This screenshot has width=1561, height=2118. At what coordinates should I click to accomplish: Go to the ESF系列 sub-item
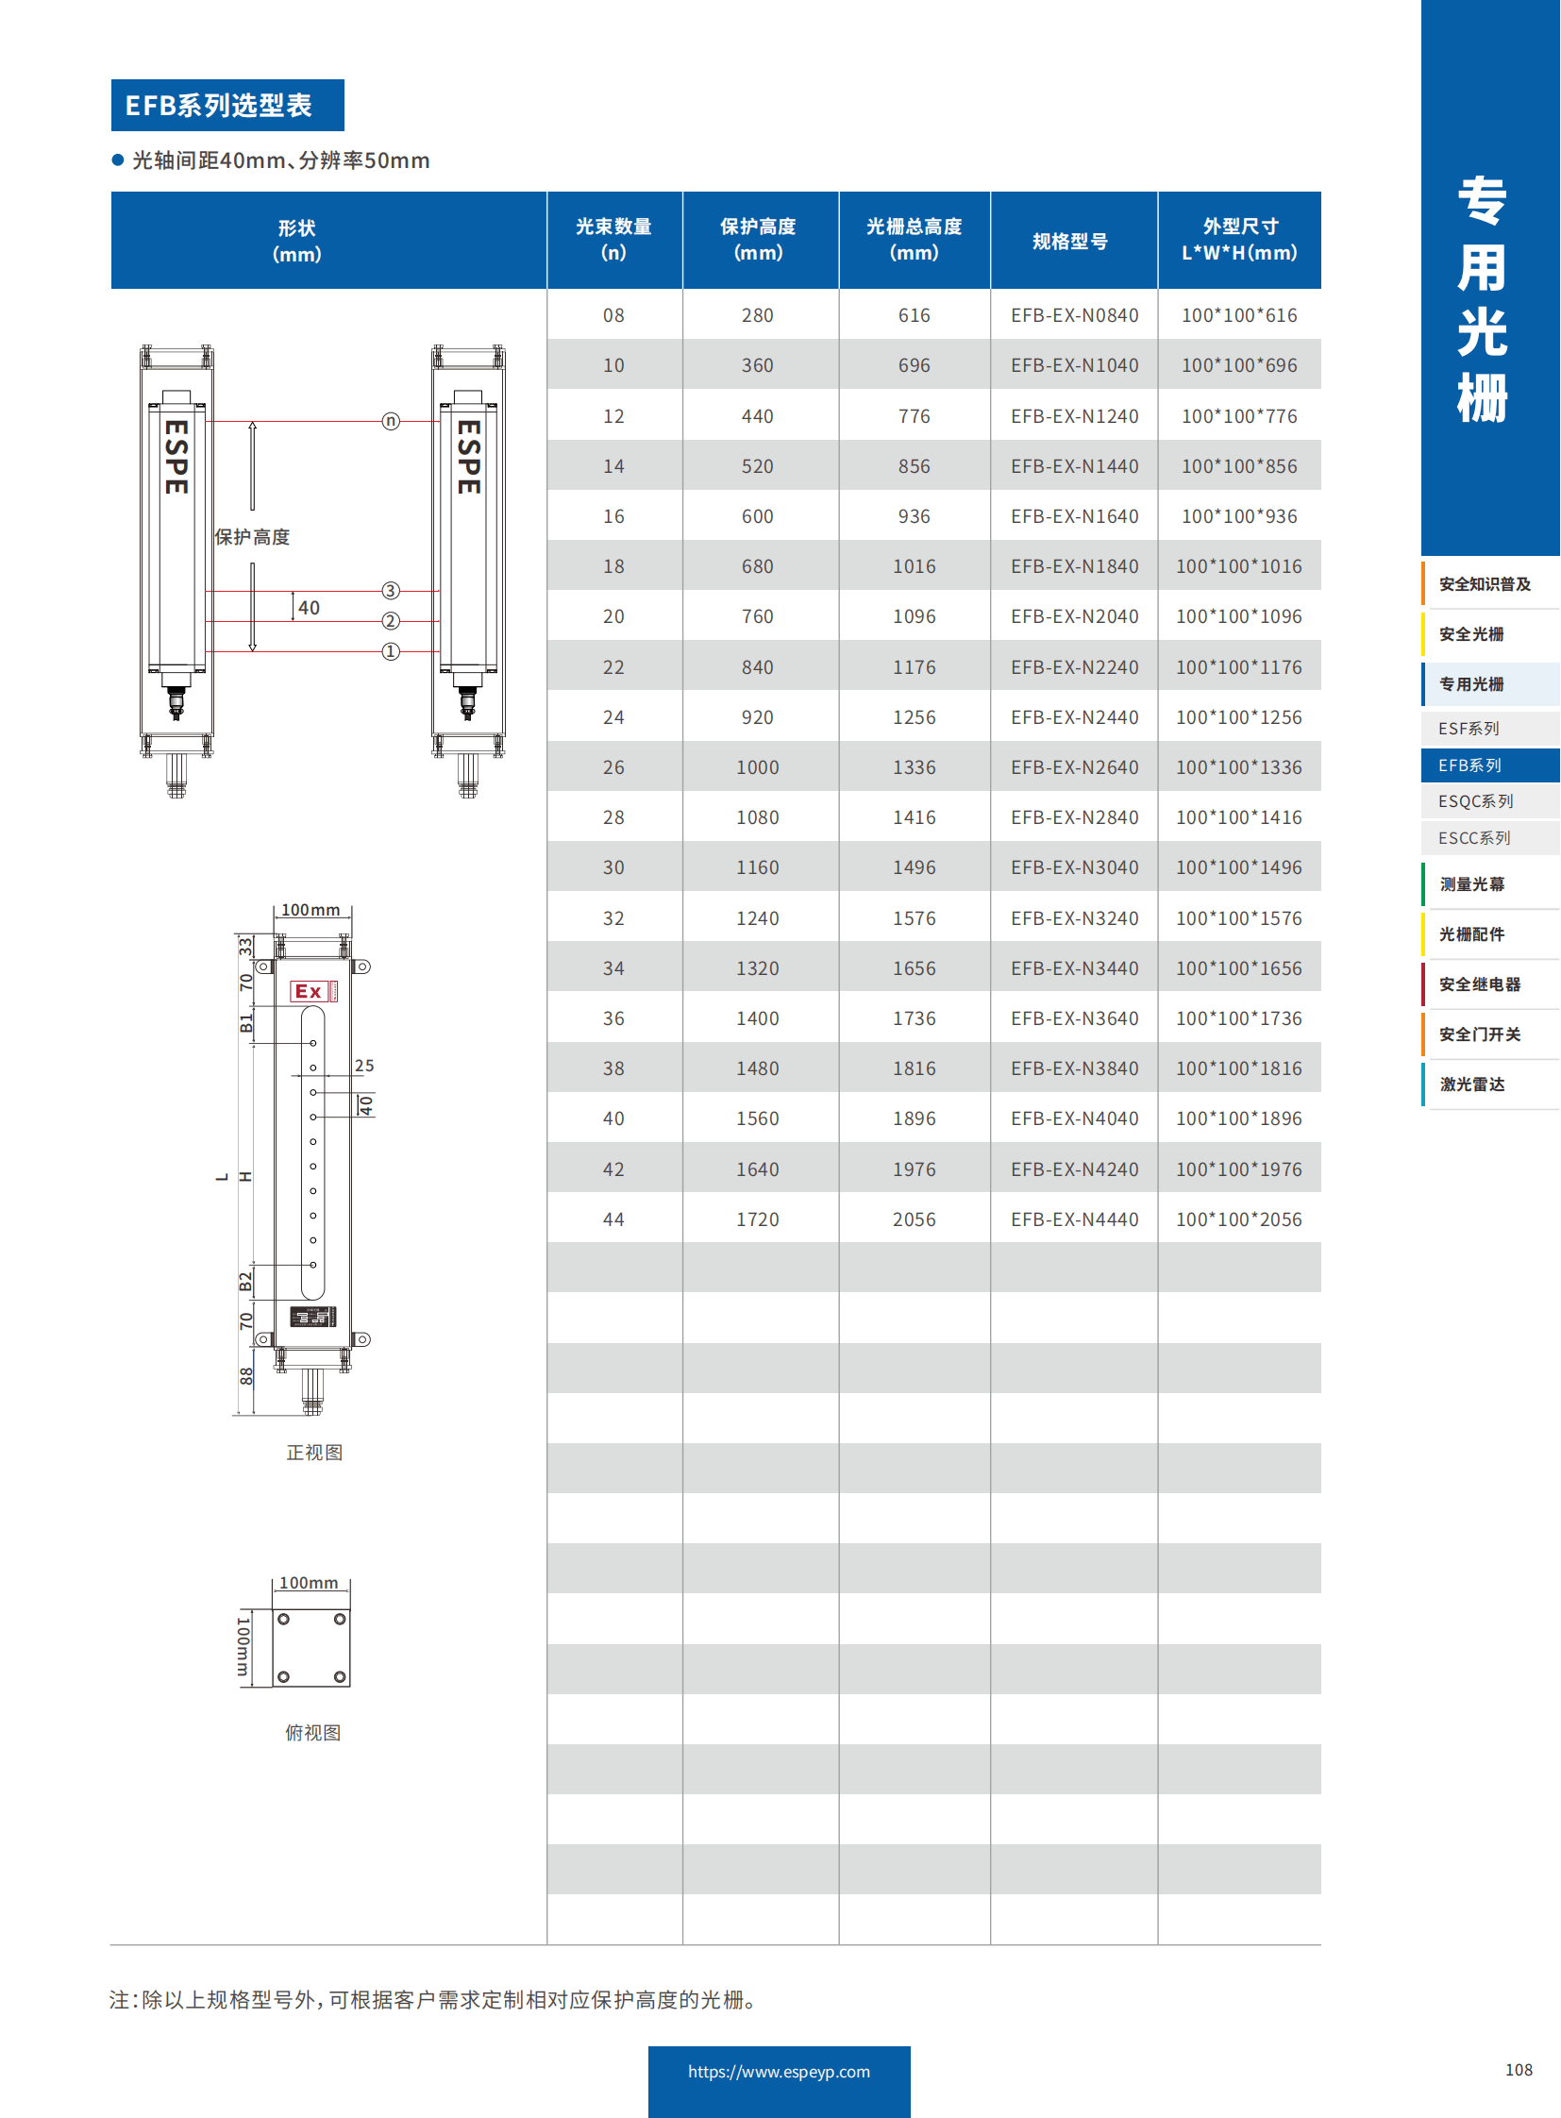1490,729
